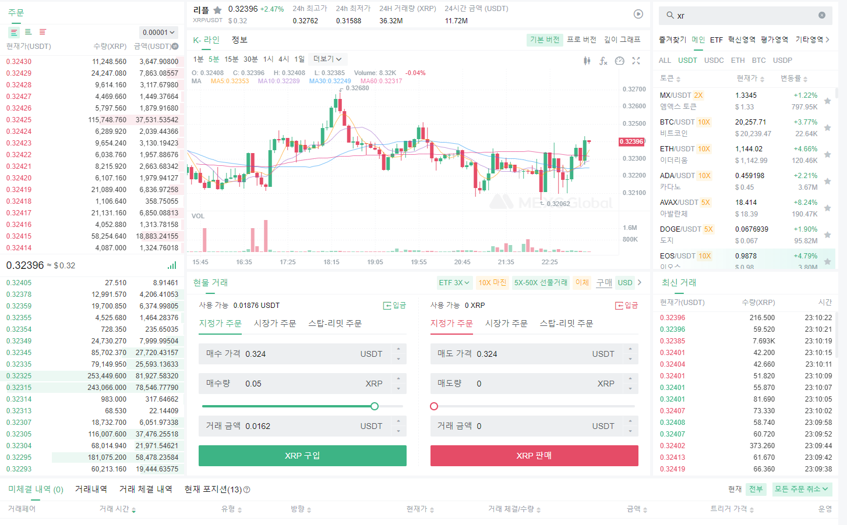Toggle favorite star for EOS/USDT

(x=827, y=261)
